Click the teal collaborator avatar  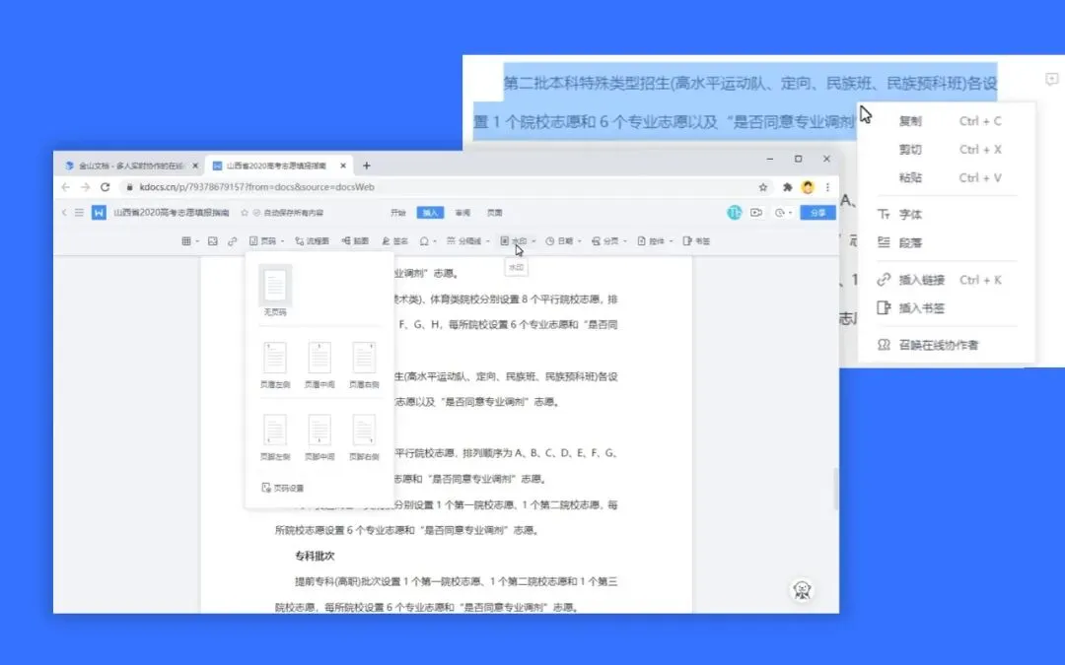click(x=735, y=213)
